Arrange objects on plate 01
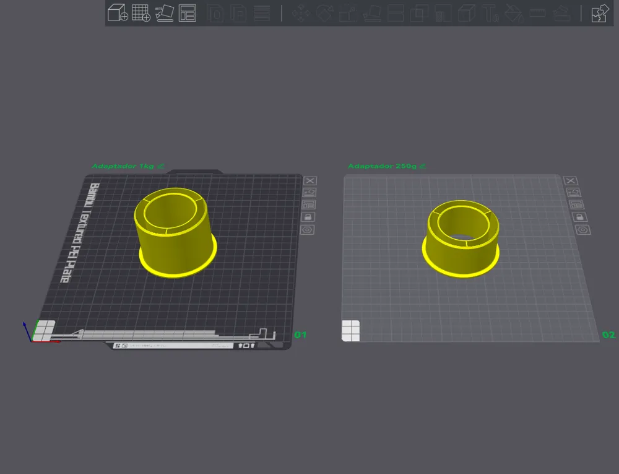Viewport: 619px width, 474px height. tap(308, 204)
